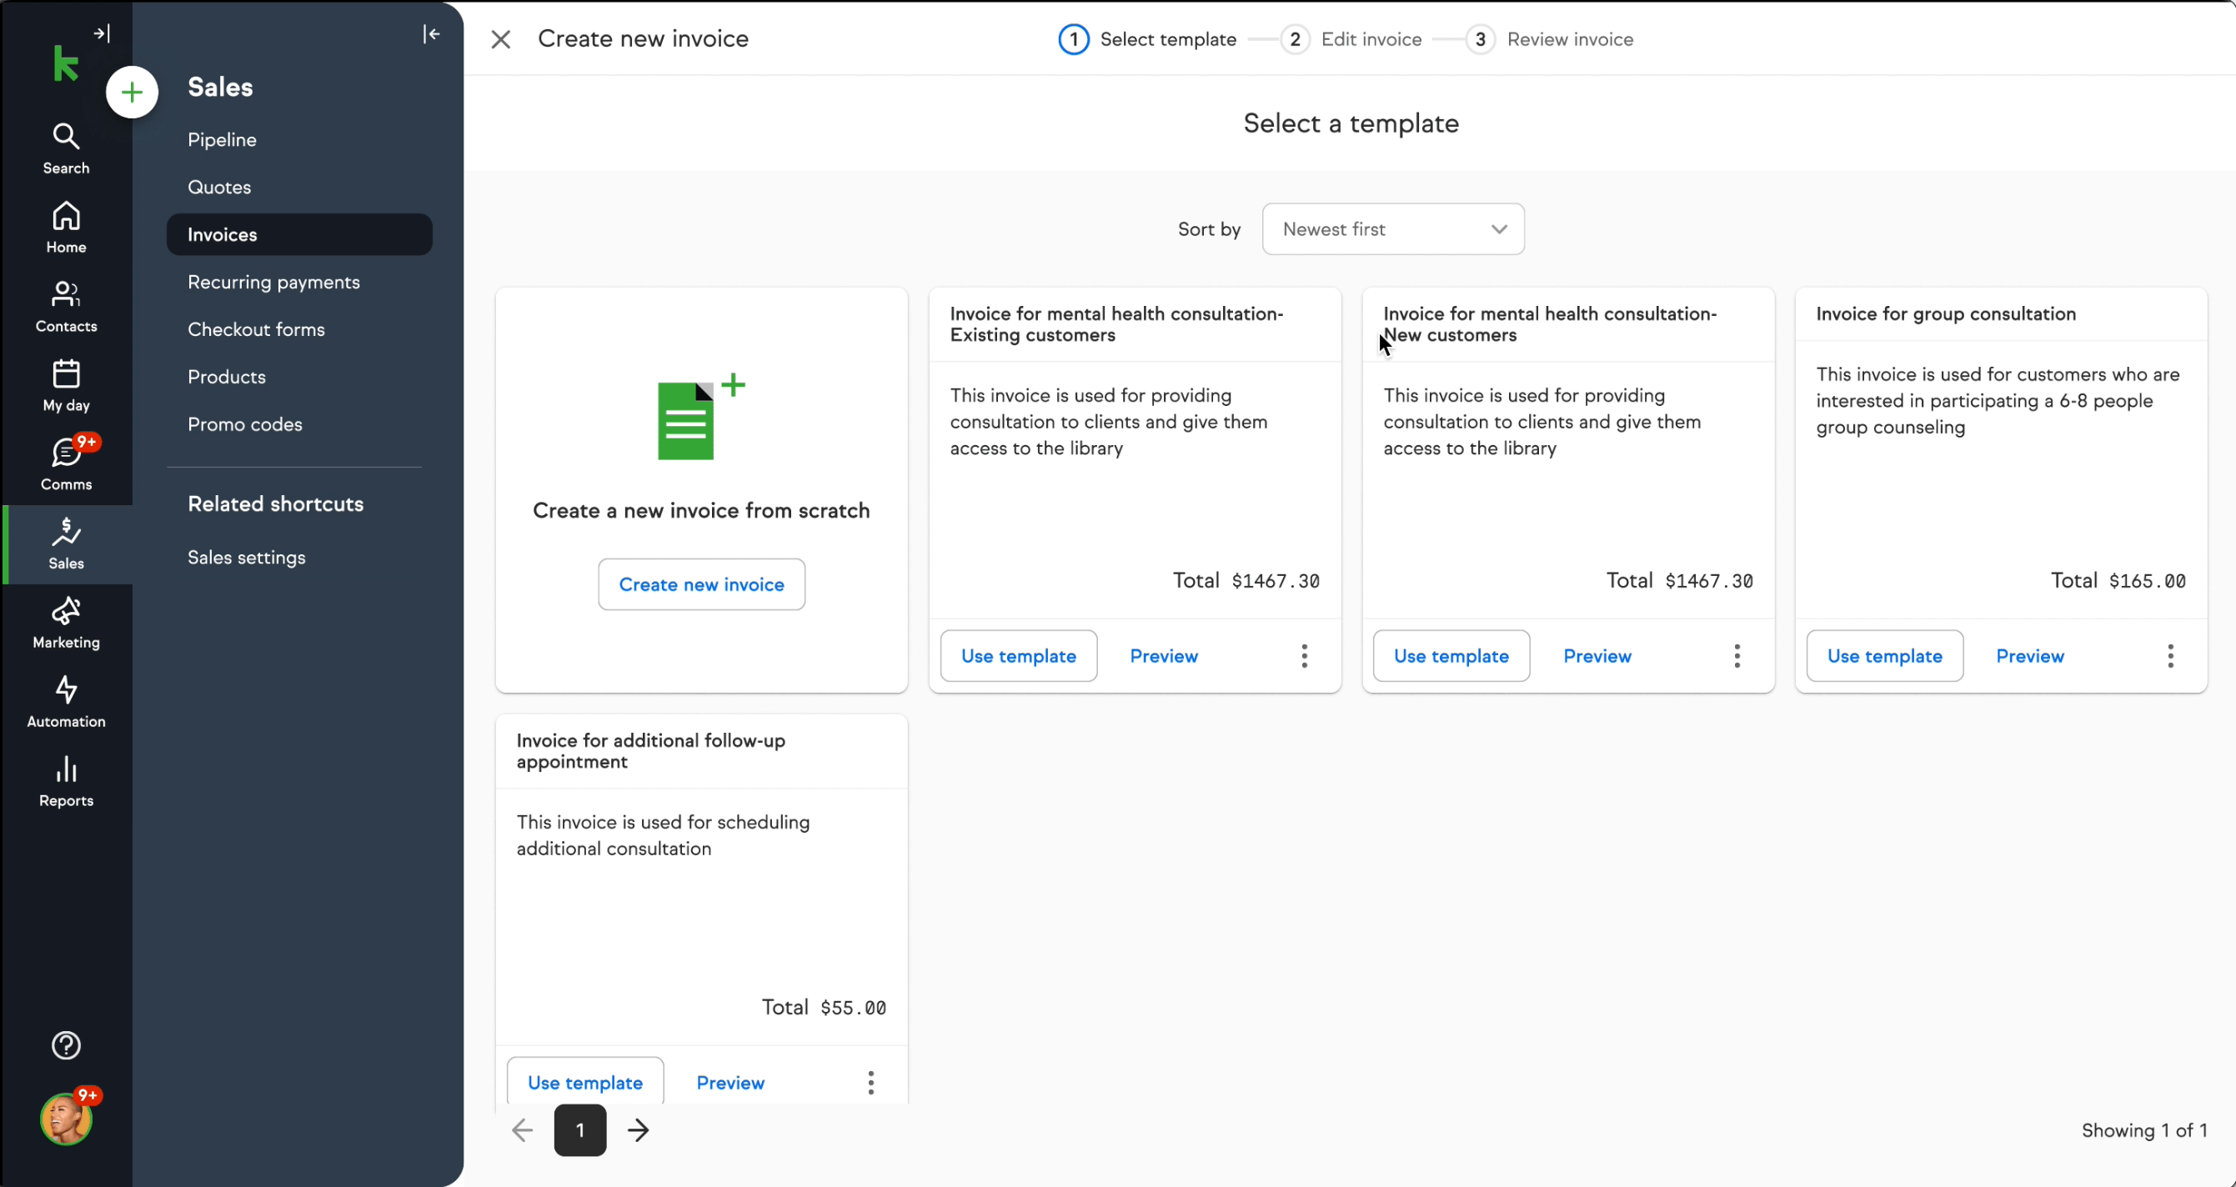Preview the Existing customers consultation template
Viewport: 2236px width, 1187px height.
coord(1163,656)
